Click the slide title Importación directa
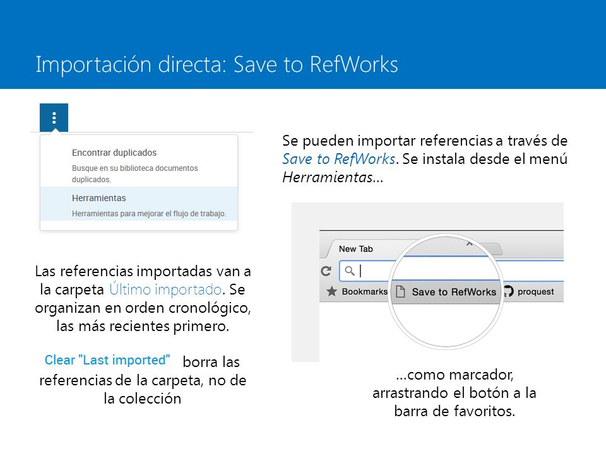This screenshot has height=454, width=606. 217,64
